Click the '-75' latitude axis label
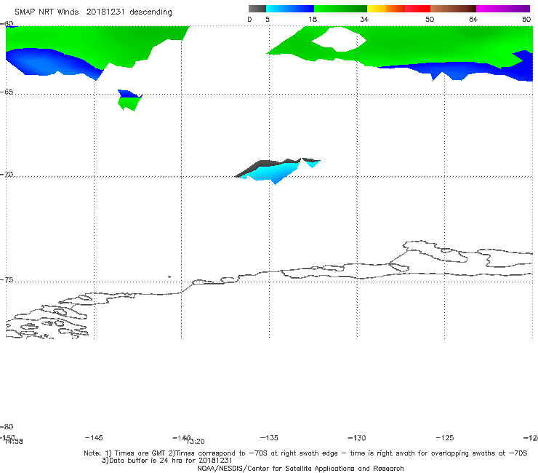The image size is (538, 473). click(7, 280)
